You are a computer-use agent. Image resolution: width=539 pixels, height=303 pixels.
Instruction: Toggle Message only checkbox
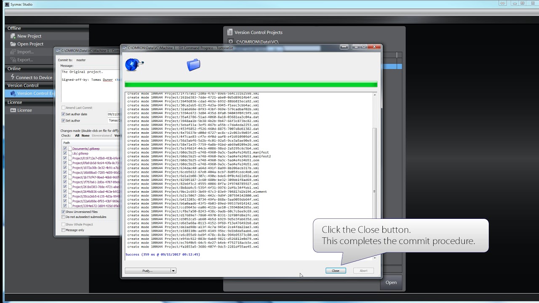tap(64, 230)
